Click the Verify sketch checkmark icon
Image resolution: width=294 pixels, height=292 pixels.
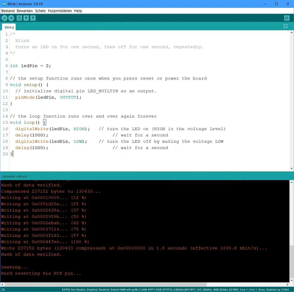pos(4,18)
